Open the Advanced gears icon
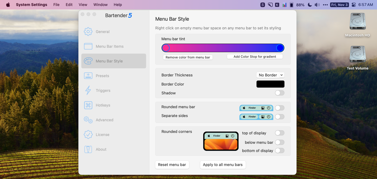The height and width of the screenshot is (179, 377). click(x=88, y=120)
